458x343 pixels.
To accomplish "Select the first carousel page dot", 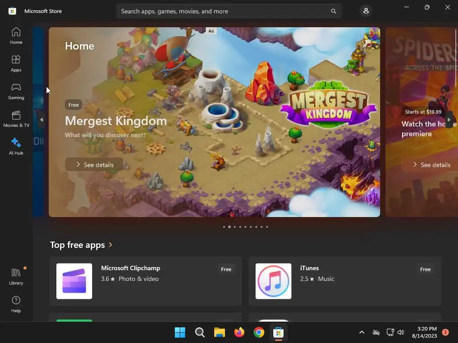I will [x=224, y=227].
